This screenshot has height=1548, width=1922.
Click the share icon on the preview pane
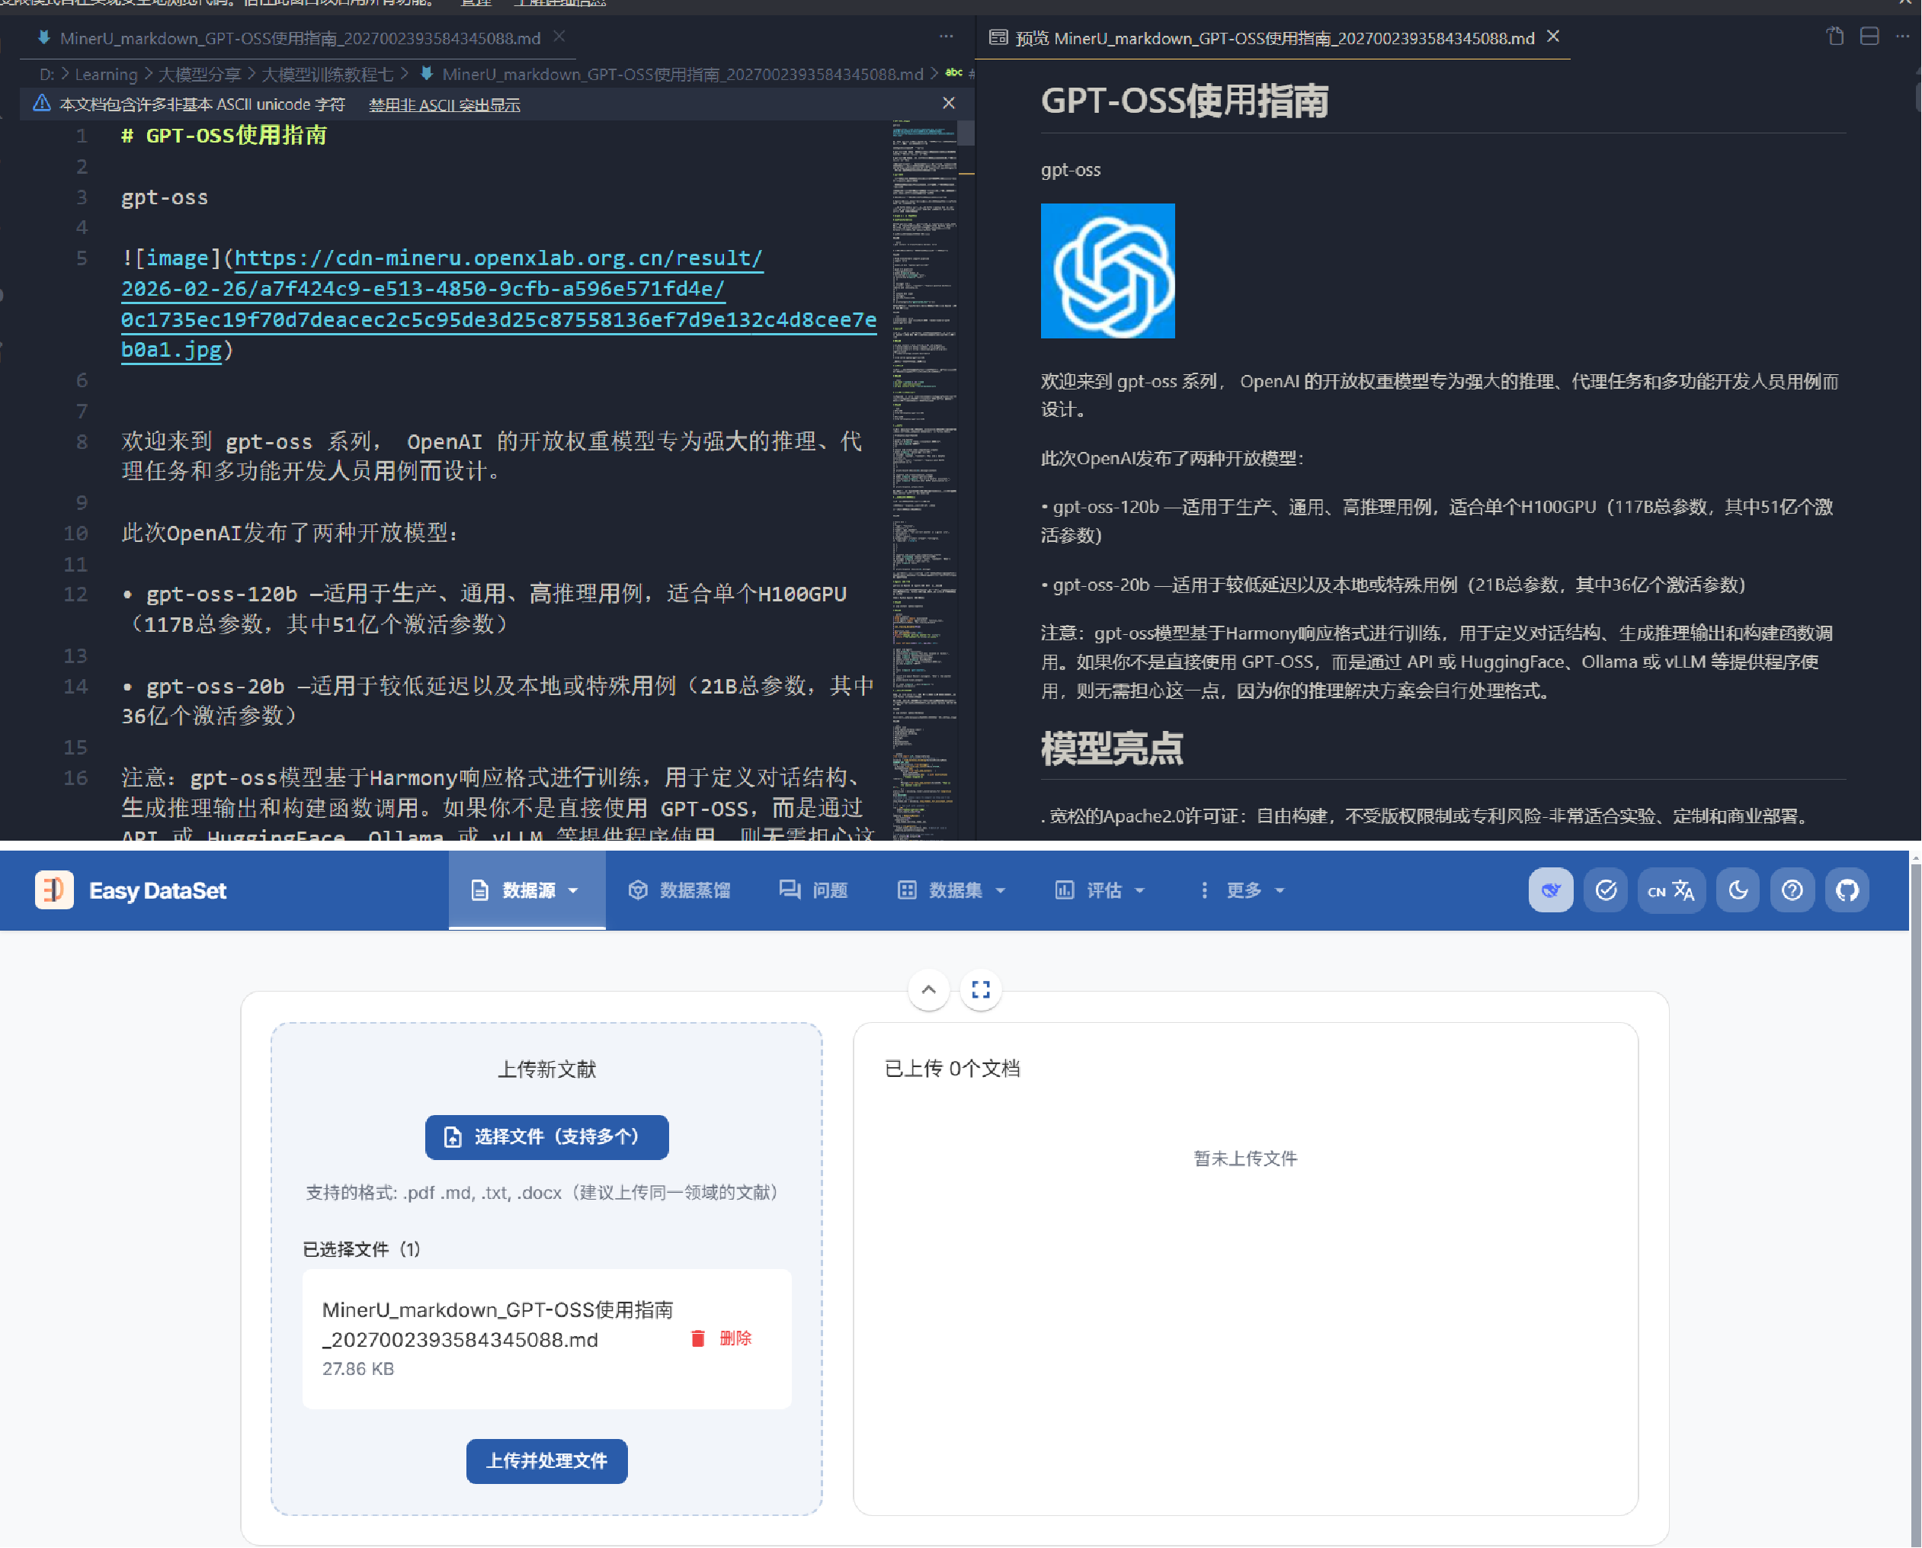(x=1834, y=37)
